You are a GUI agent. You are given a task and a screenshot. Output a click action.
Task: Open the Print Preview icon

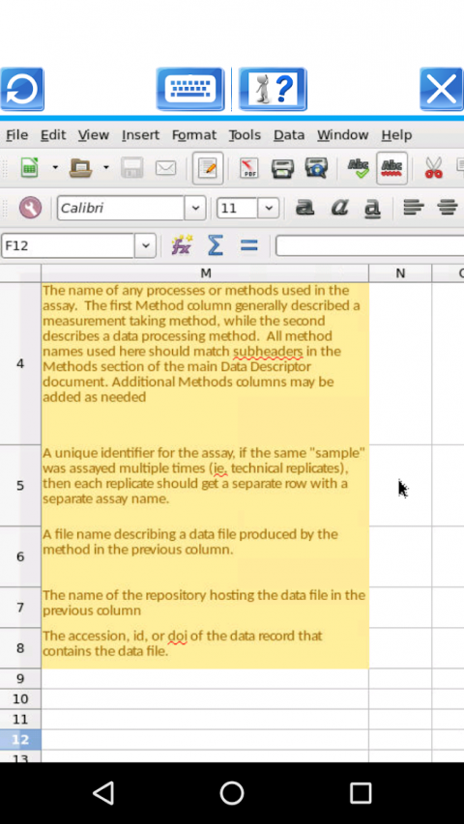point(316,168)
